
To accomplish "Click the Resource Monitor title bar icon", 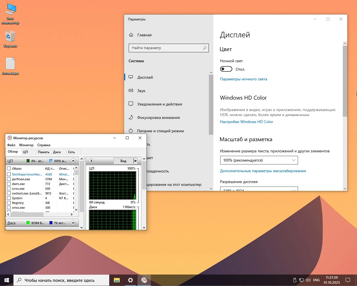I will pyautogui.click(x=10, y=138).
